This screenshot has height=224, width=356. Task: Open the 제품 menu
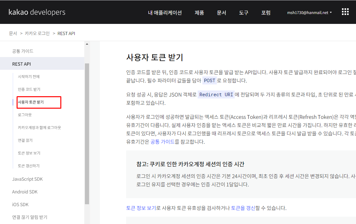[x=199, y=13]
